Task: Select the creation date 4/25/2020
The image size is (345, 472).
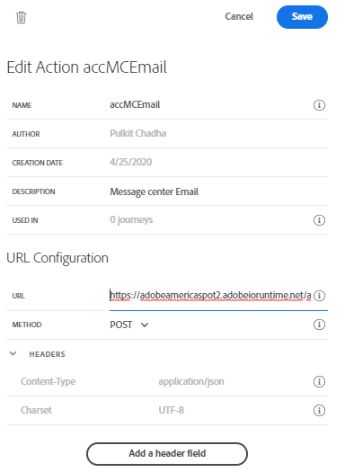Action: point(131,162)
